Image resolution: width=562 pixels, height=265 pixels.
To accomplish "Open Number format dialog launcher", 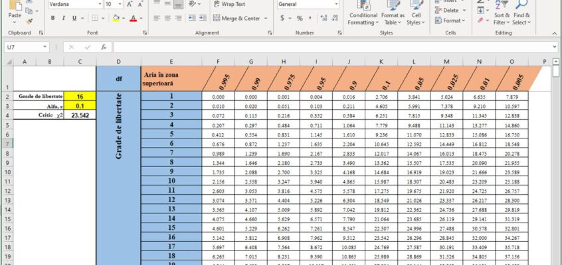I will tap(339, 32).
